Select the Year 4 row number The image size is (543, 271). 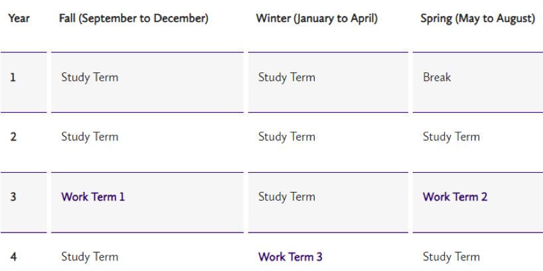(13, 256)
